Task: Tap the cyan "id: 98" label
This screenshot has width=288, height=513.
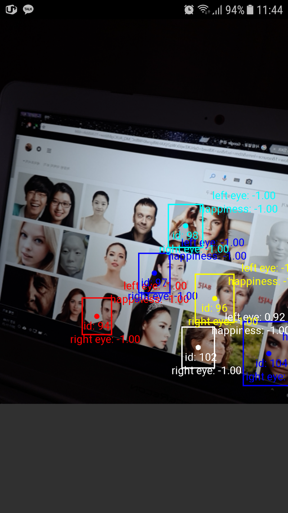Action: coord(185,236)
